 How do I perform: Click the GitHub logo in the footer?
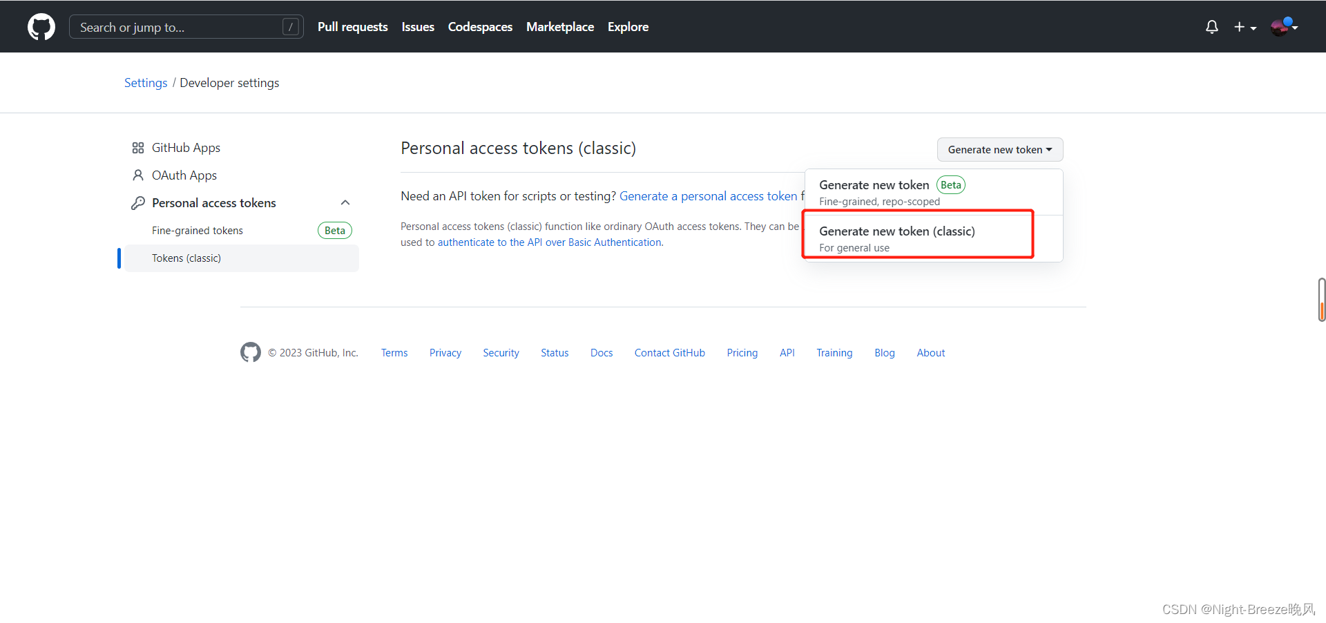pyautogui.click(x=251, y=352)
